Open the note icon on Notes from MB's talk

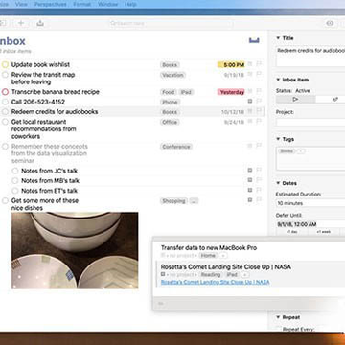point(250,180)
